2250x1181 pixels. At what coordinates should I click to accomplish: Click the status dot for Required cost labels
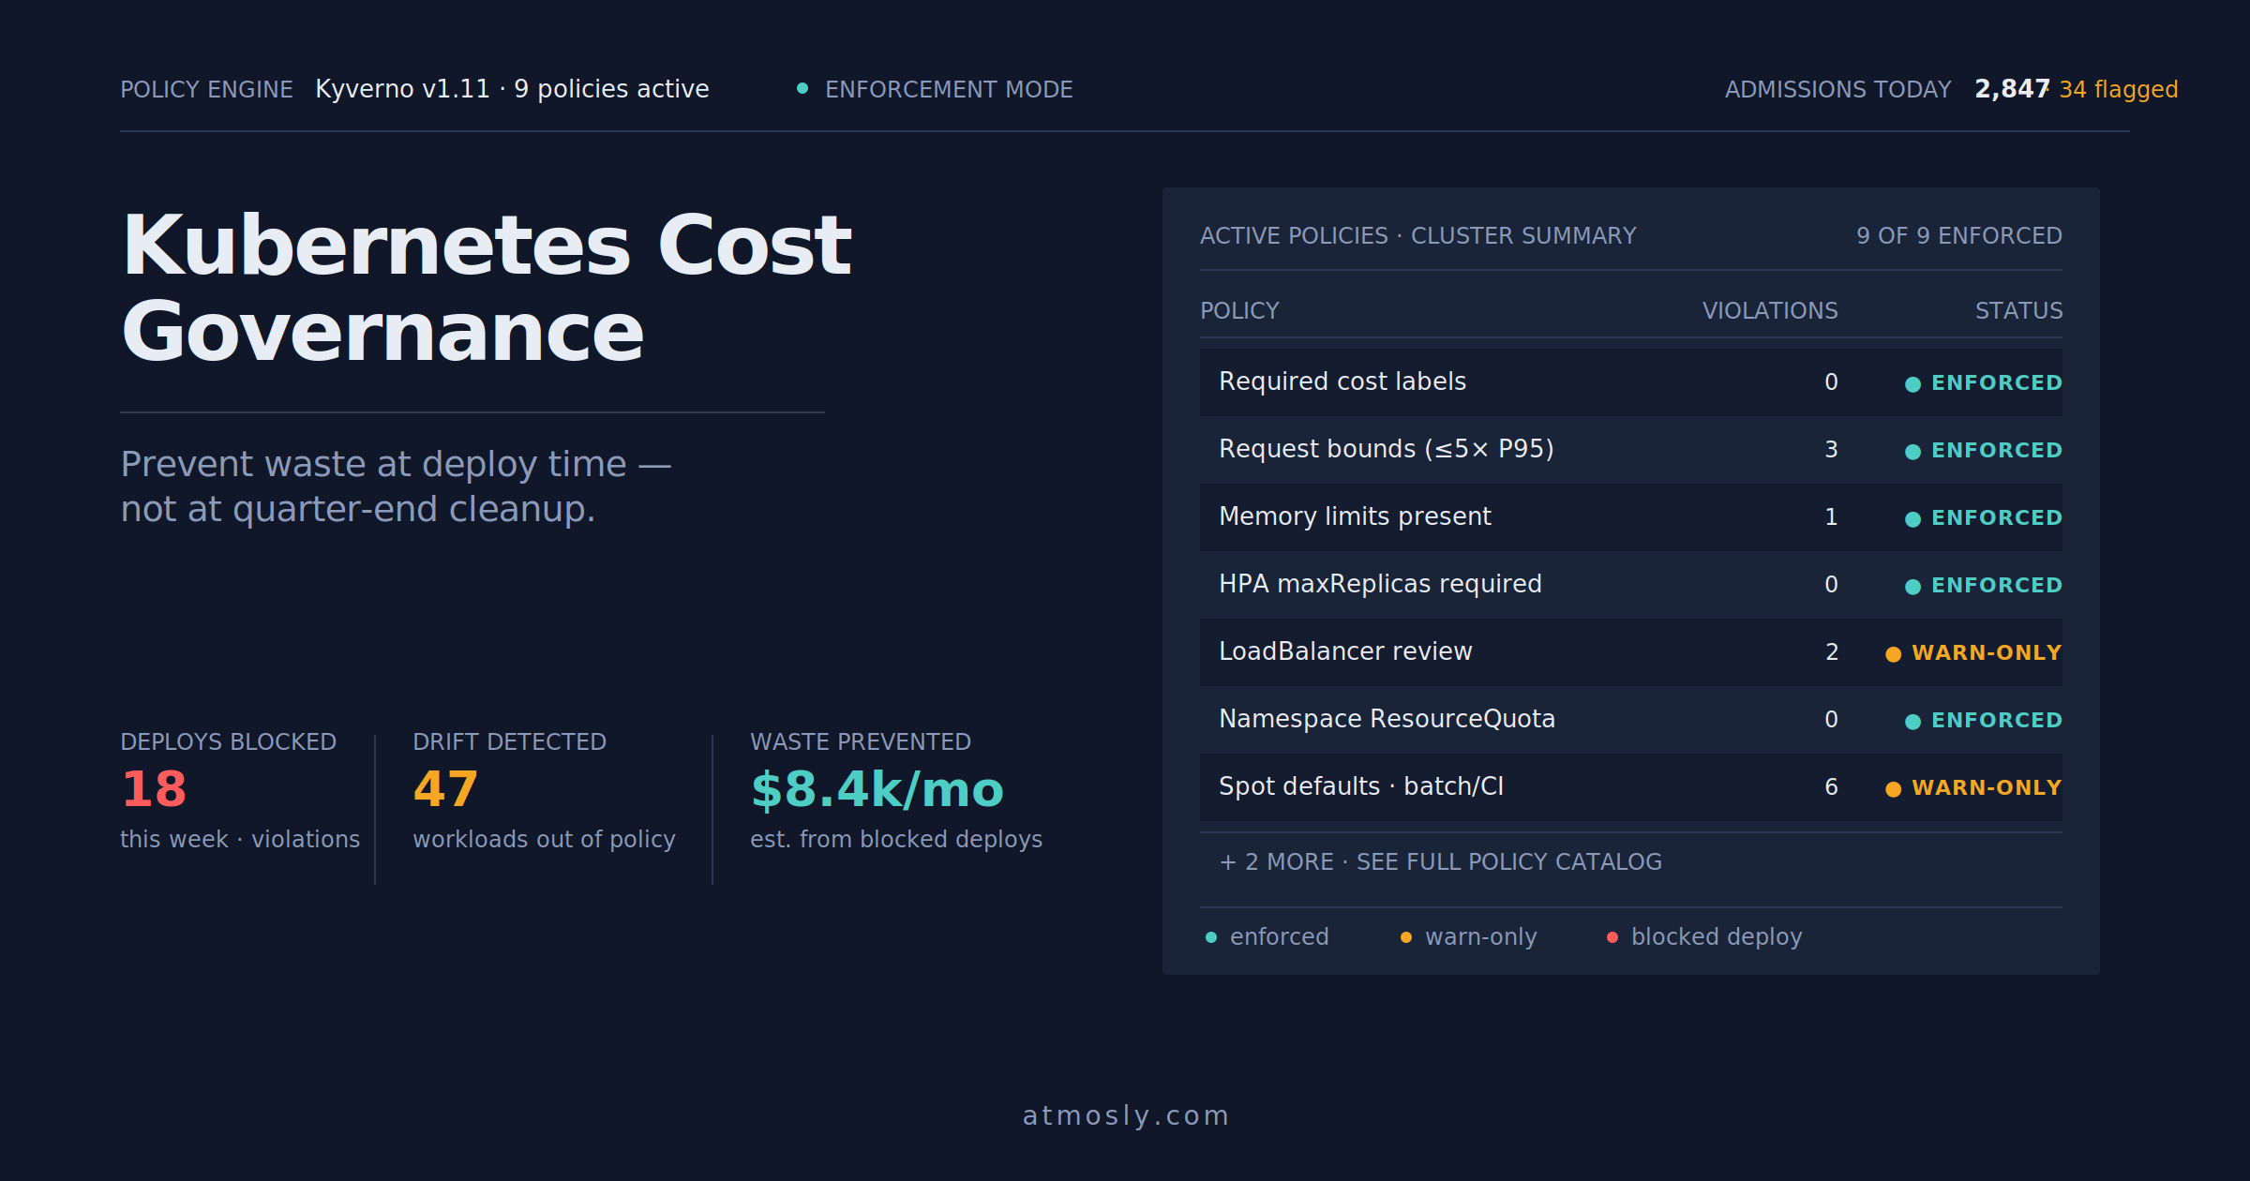pos(1912,384)
